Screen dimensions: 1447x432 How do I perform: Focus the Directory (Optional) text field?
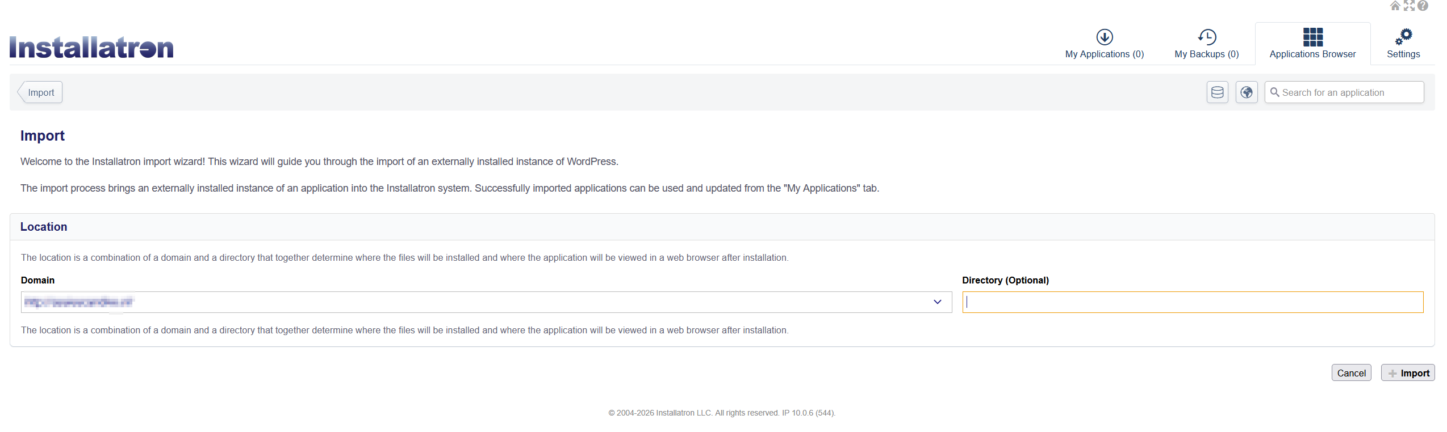click(x=1193, y=302)
